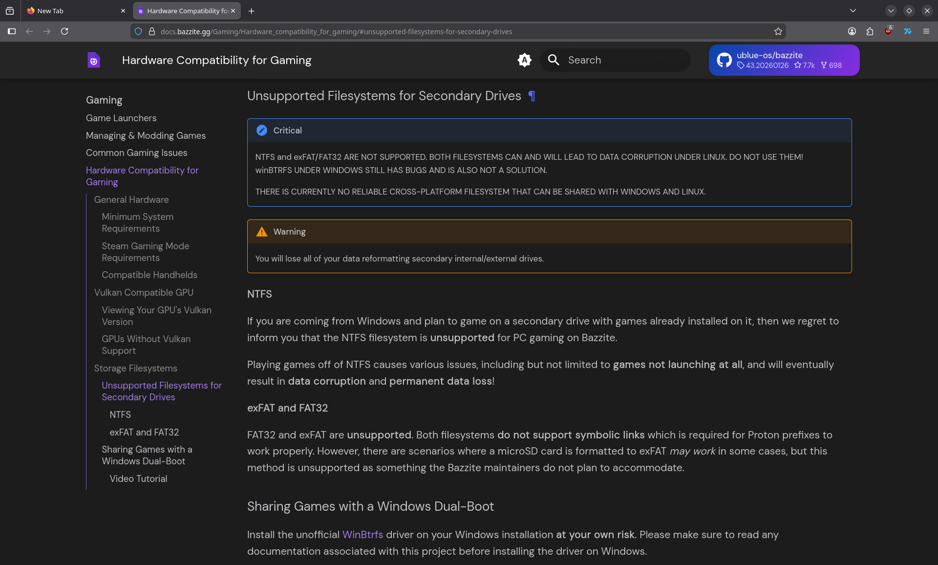
Task: Bookmark this page using the star icon
Action: (x=777, y=31)
